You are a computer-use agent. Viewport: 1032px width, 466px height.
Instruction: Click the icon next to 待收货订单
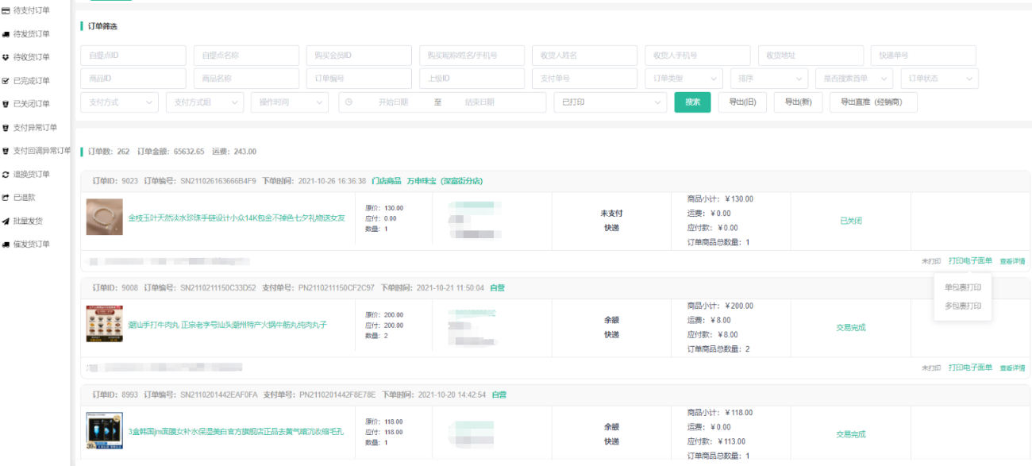pyautogui.click(x=6, y=57)
